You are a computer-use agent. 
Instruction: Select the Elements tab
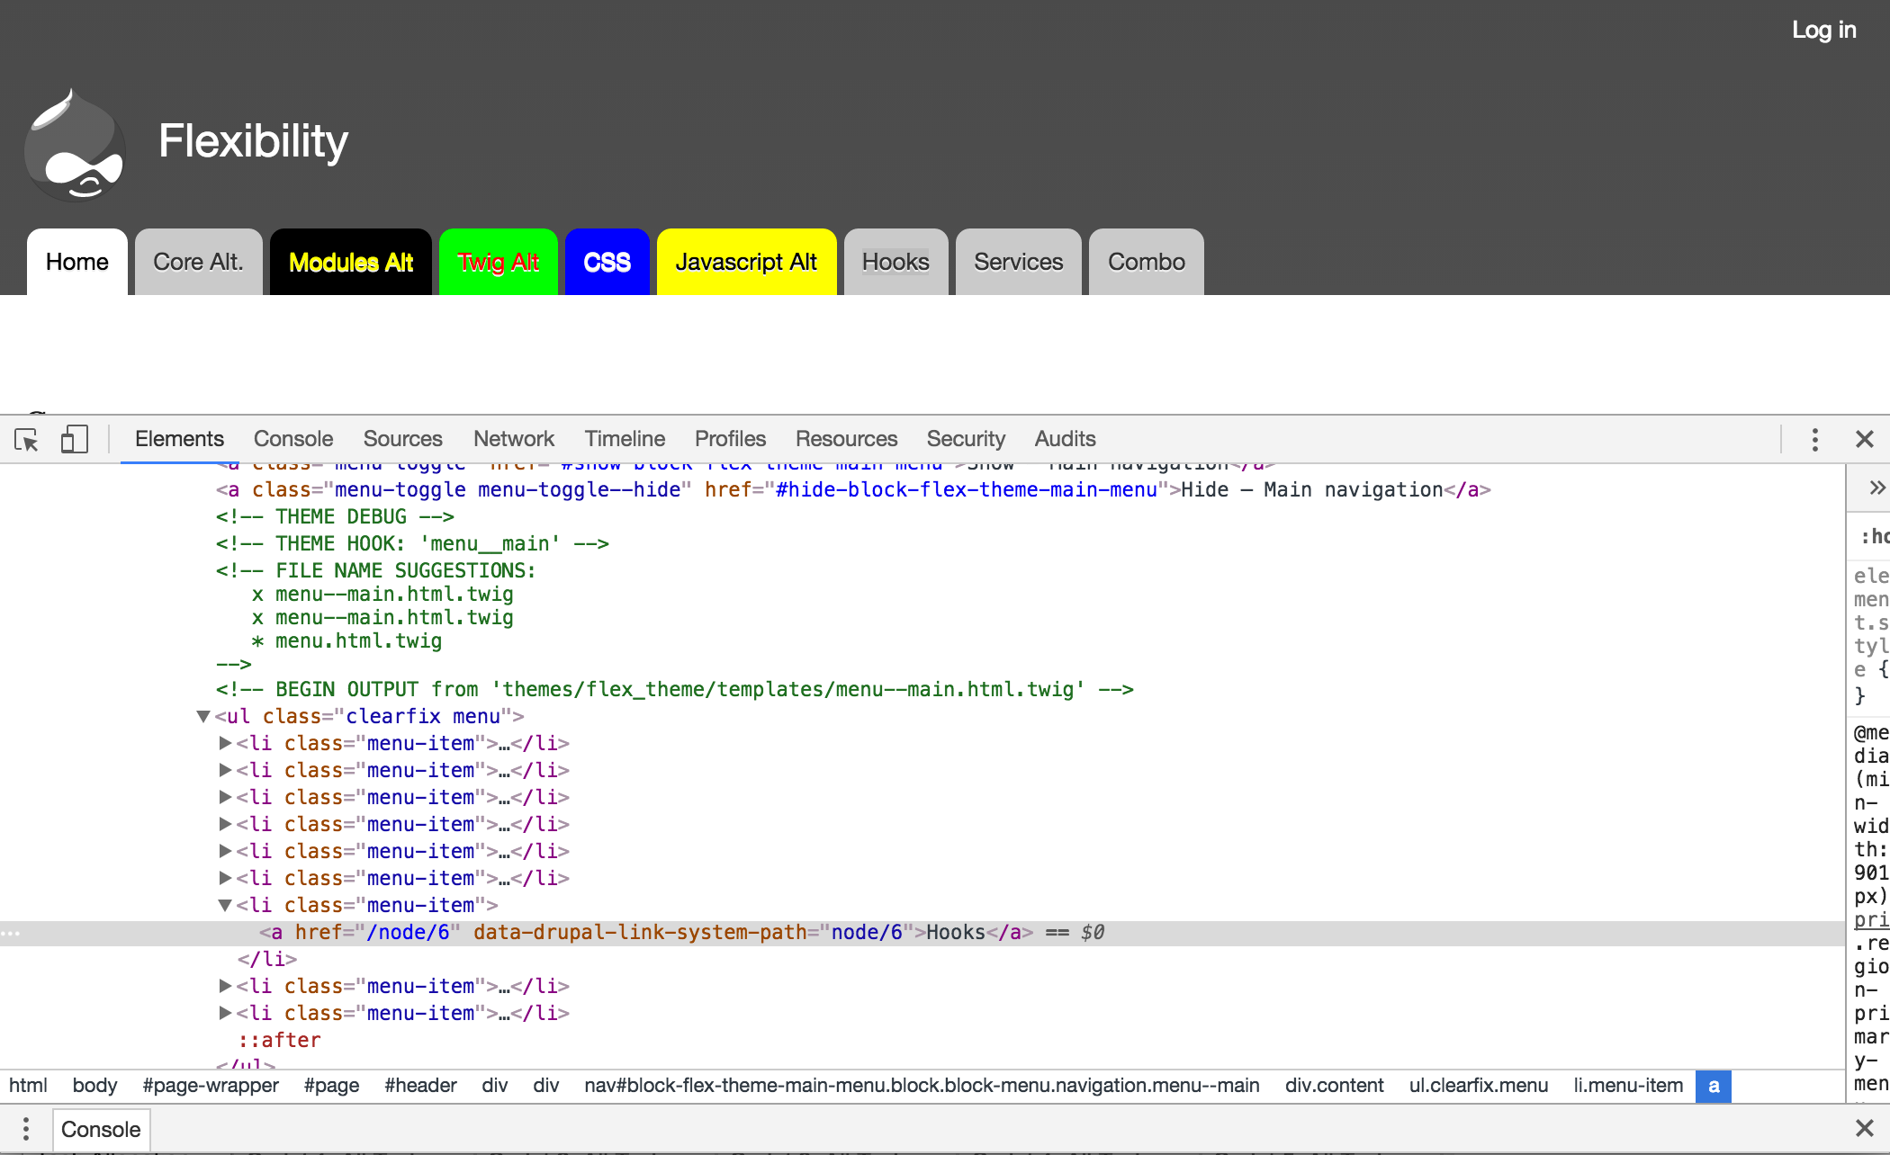pos(179,439)
